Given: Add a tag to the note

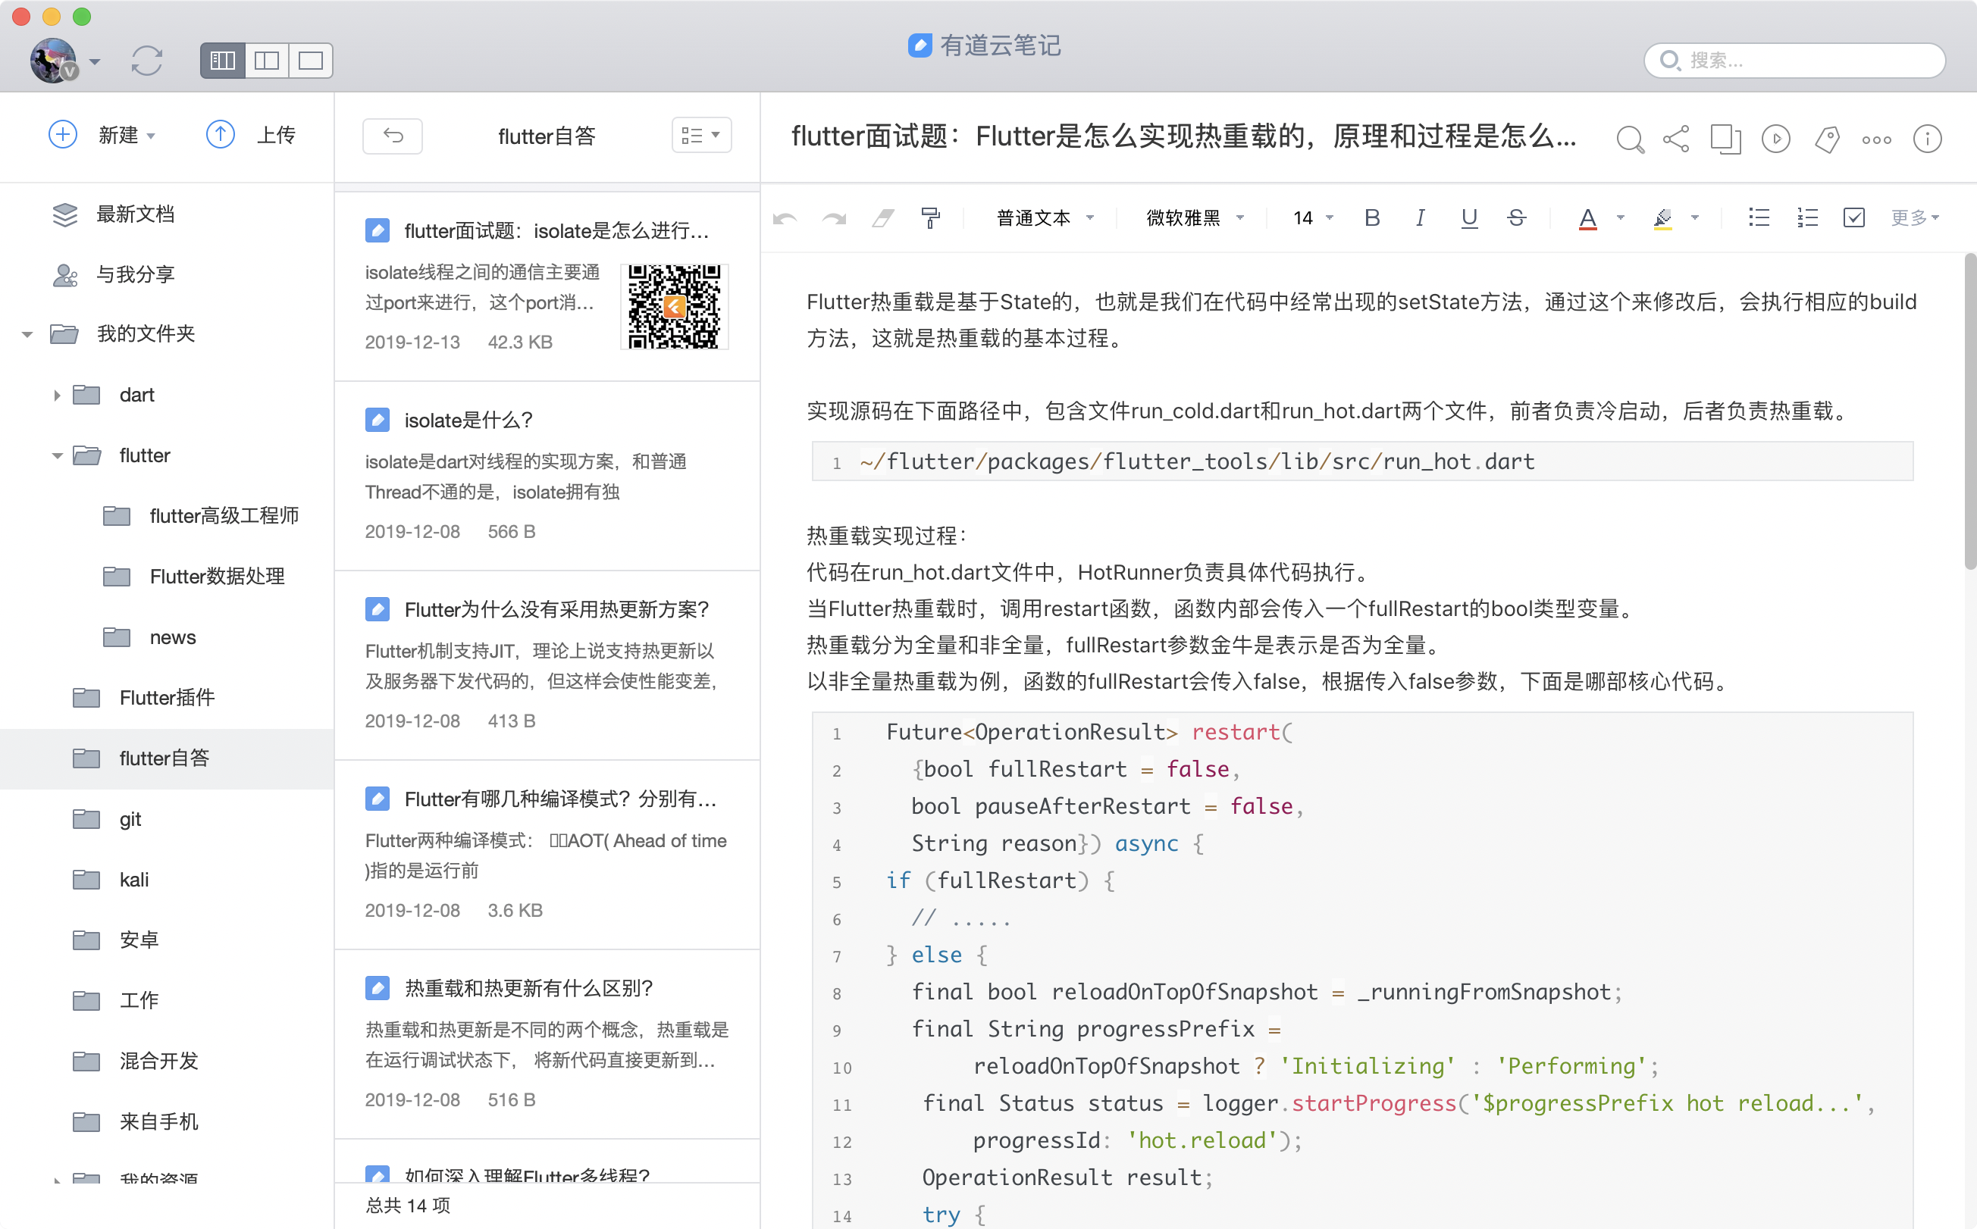Looking at the screenshot, I should pos(1827,140).
